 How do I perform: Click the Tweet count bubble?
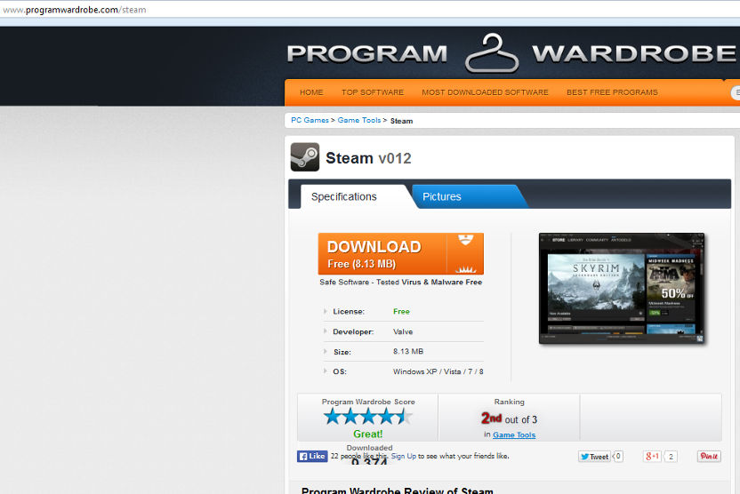618,457
